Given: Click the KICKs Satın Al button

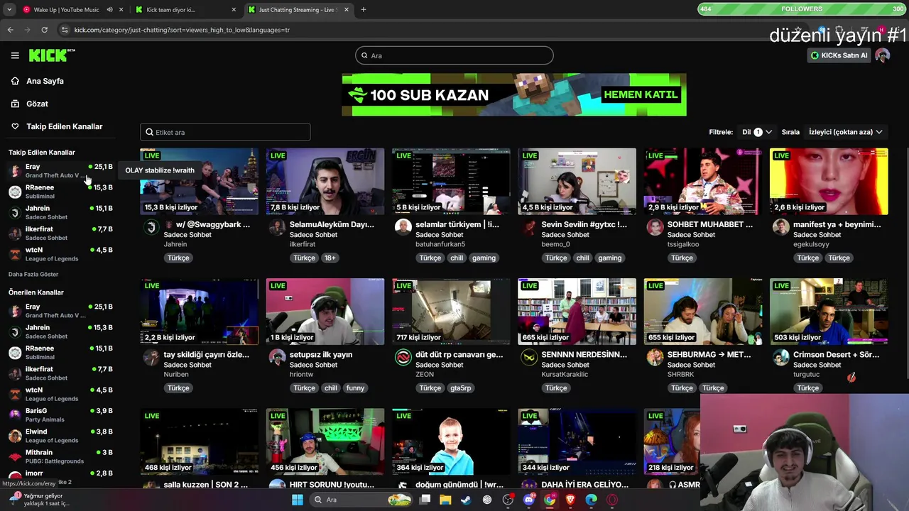Looking at the screenshot, I should 839,55.
